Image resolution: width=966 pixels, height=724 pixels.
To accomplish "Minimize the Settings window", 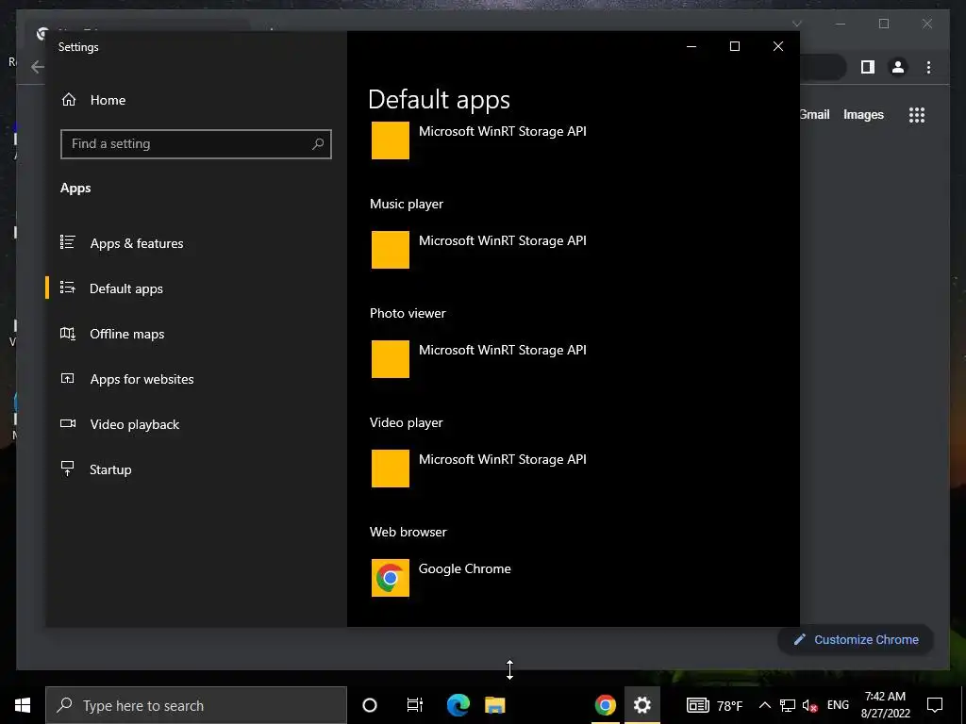I will [x=691, y=46].
